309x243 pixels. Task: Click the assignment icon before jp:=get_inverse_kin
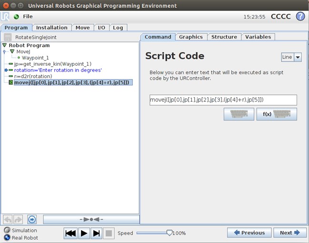11,64
